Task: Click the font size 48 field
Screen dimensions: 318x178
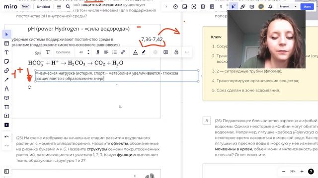Action: click(x=81, y=52)
